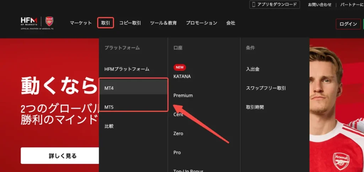Image resolution: width=364 pixels, height=172 pixels.
Task: Open the プロモーション menu
Action: (202, 23)
